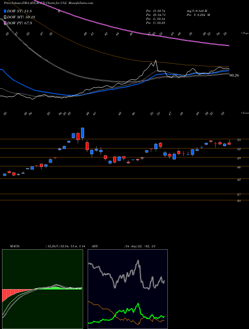The image size is (249, 329).
Task: Click the MACD parameters '(12,26,9) 52.54, 51.4, 1.14'
Action: 65,246
